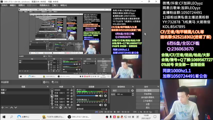Open the 配置文件(P) menu
This screenshot has width=213, height=120.
click(32, 5)
